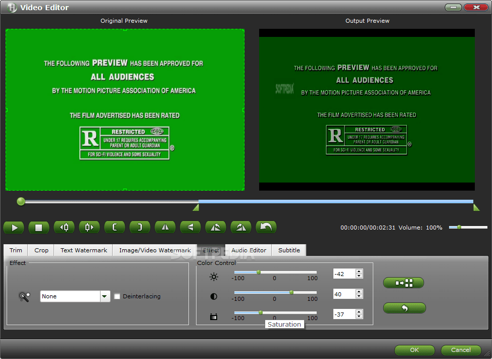
Task: Rotate video clockwise
Action: tap(240, 227)
